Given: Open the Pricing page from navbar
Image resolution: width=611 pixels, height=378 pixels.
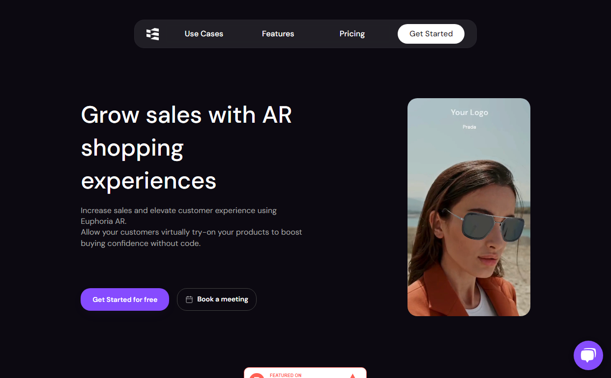Looking at the screenshot, I should (352, 33).
